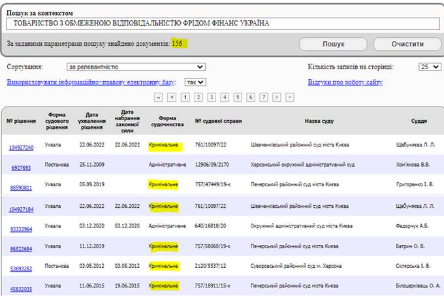The width and height of the screenshot is (444, 296).
Task: Open decision number 86522684
Action: (21, 249)
